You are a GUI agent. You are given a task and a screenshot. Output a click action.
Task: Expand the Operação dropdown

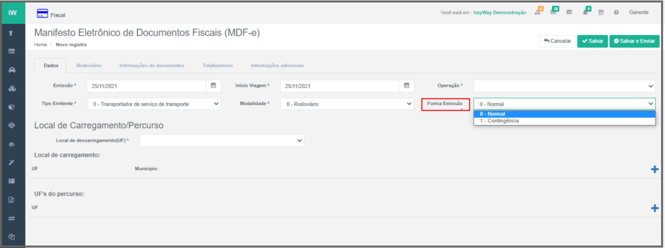pos(564,85)
